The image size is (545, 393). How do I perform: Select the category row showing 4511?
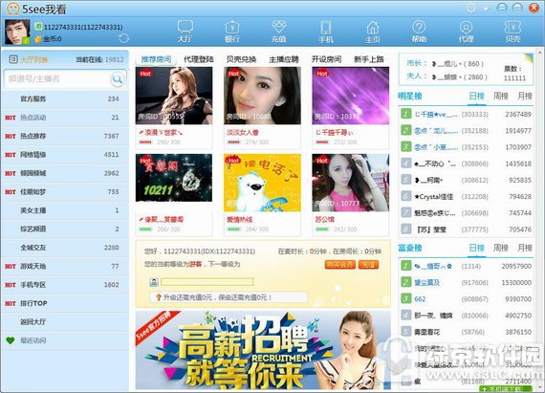click(x=65, y=155)
